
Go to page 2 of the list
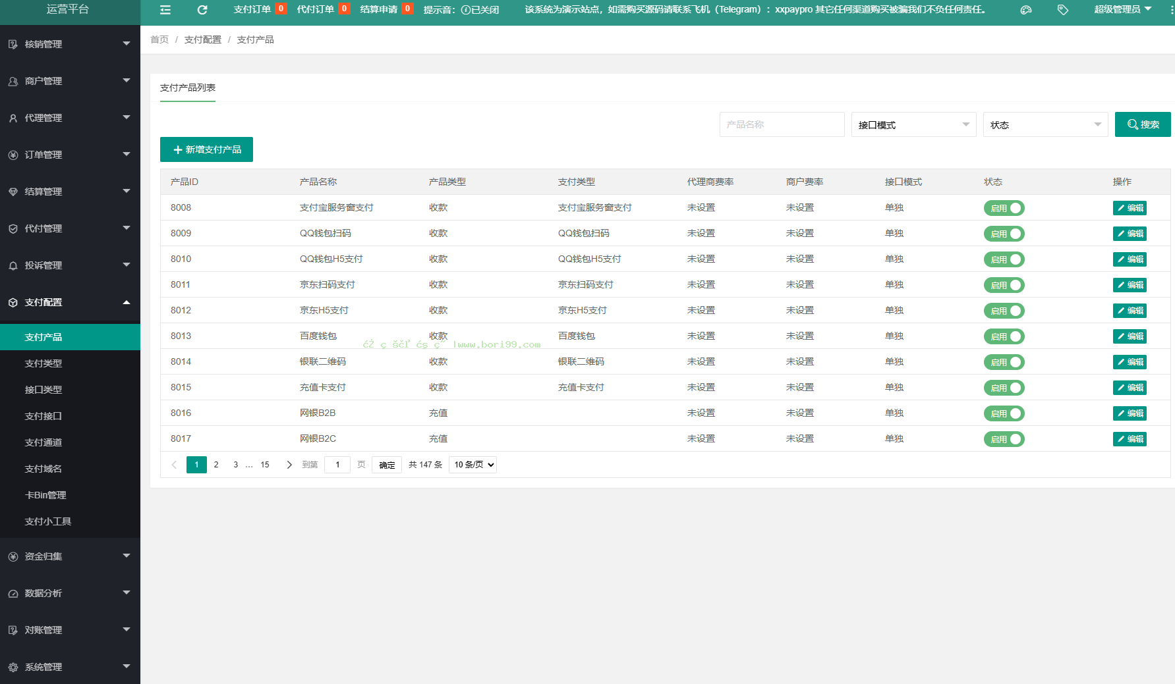point(216,465)
